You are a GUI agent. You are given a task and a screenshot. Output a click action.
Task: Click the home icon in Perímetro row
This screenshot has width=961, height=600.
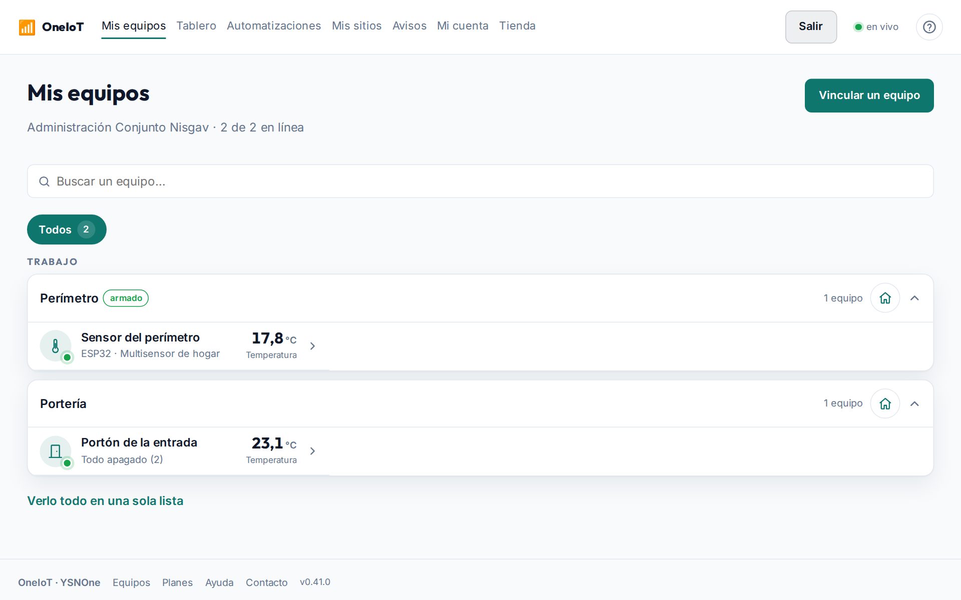(x=885, y=298)
